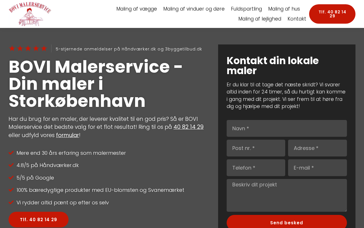The image size is (364, 228).
Task: Click the text 4.8/5 på Håndværker.dk
Action: 47,165
